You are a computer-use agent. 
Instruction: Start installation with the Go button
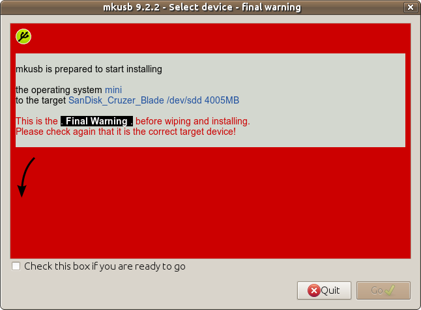coord(383,290)
